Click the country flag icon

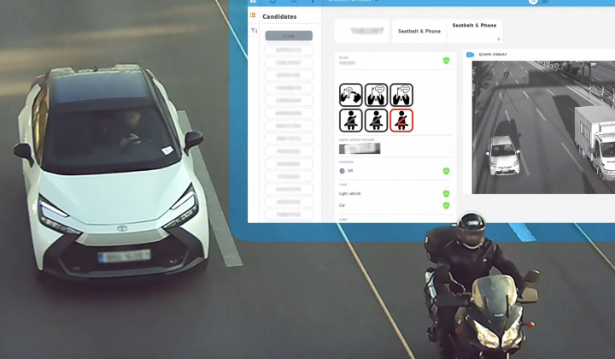[x=342, y=171]
